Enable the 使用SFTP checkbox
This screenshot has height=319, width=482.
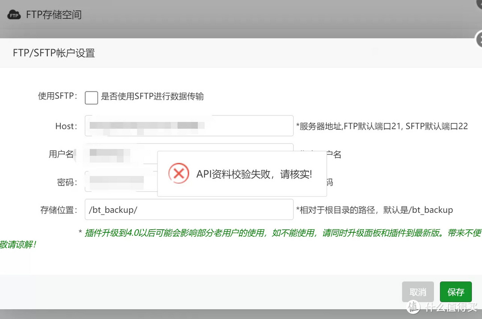coord(91,98)
